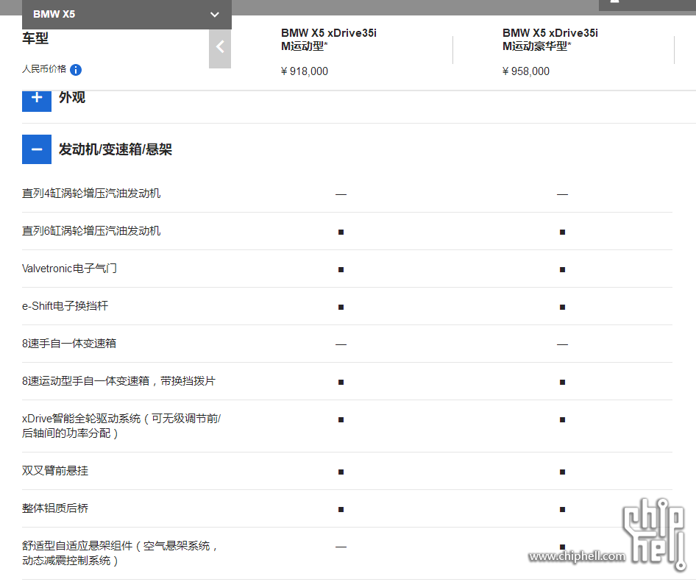Image resolution: width=696 pixels, height=582 pixels.
Task: Click 舒适型自适应悬架组件 row label
Action: point(120,553)
